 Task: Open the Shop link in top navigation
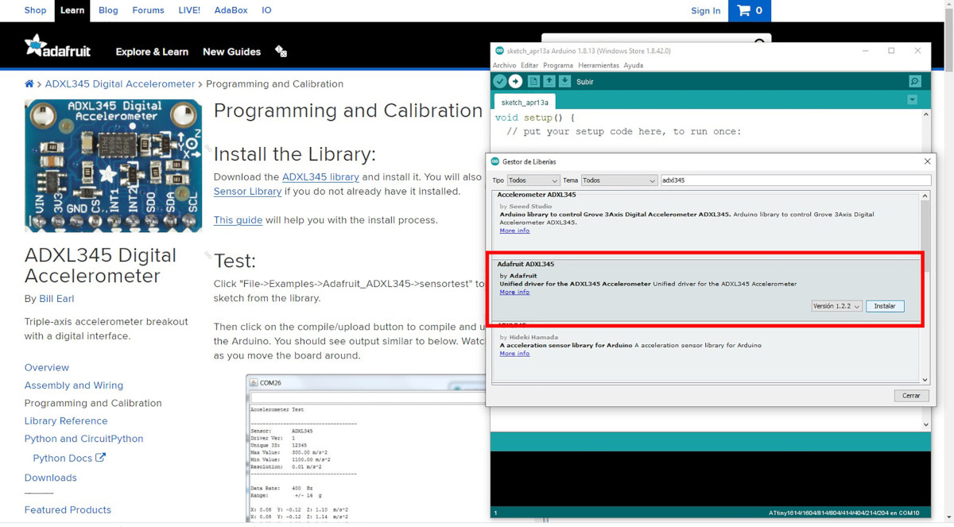point(35,10)
